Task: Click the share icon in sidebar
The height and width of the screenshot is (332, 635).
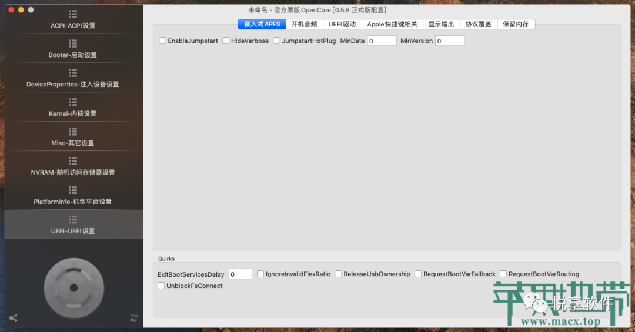Action: coord(14,318)
